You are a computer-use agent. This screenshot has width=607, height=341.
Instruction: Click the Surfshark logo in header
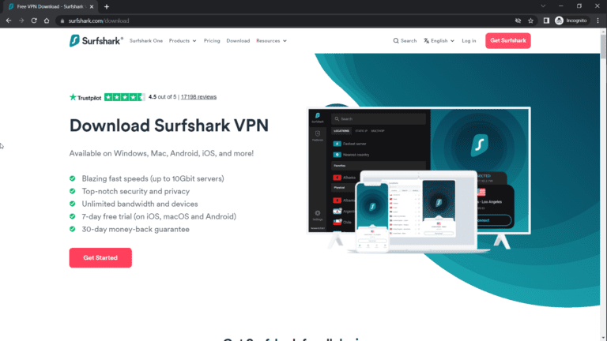point(96,40)
